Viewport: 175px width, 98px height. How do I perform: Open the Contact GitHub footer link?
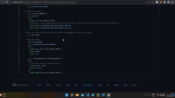point(87,85)
